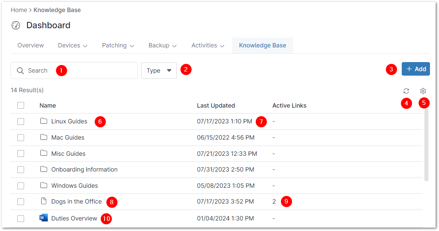Switch to the Overview tab
439x231 pixels.
click(x=31, y=46)
